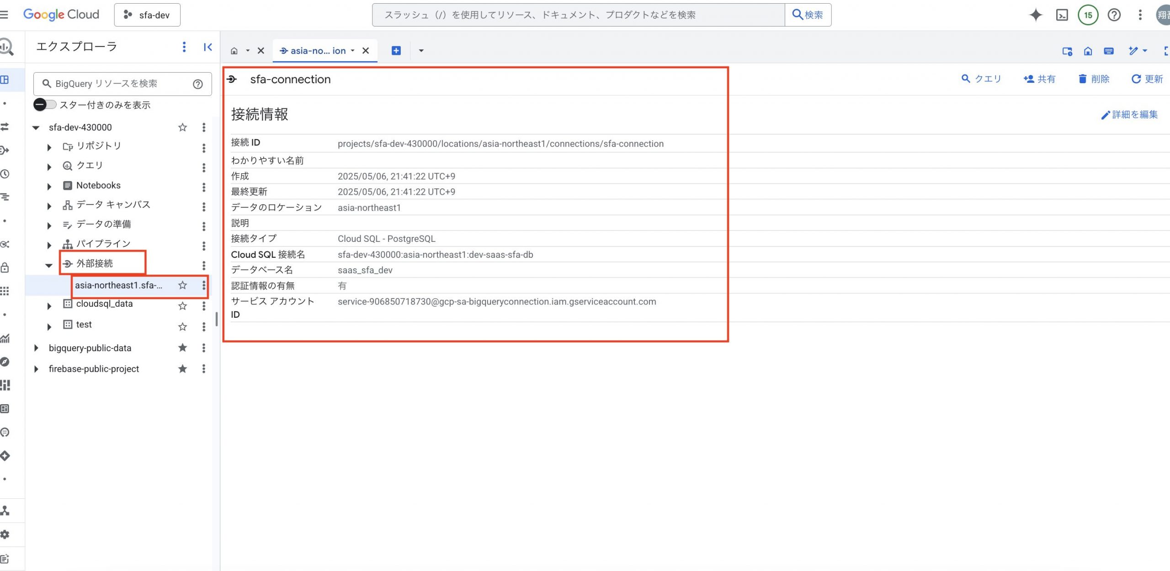Focus the top resource search field
The image size is (1170, 571).
click(579, 15)
